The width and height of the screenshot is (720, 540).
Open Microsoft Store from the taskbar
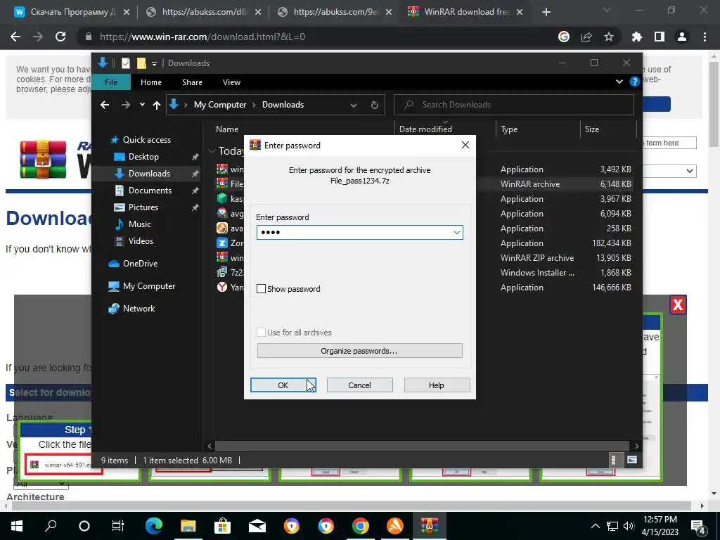223,526
